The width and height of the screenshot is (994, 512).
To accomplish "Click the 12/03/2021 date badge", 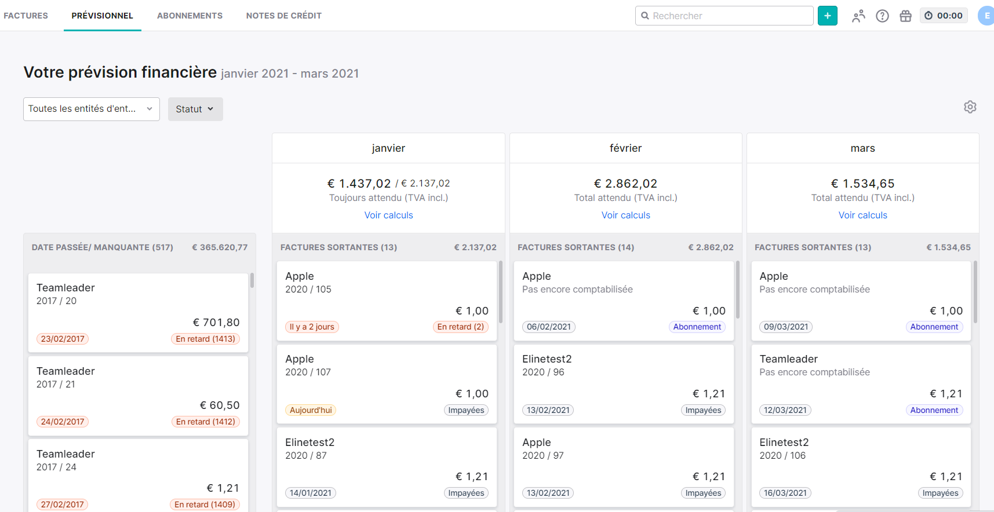I will tap(785, 410).
